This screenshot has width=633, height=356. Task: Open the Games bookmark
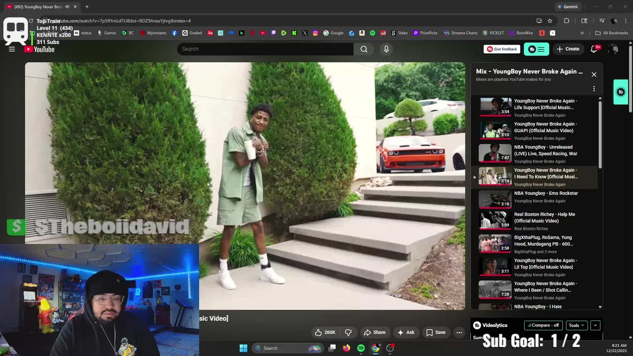(x=106, y=33)
